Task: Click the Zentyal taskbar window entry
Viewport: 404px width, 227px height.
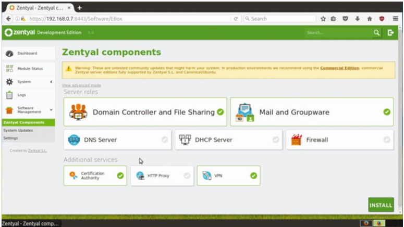Action: [x=30, y=223]
